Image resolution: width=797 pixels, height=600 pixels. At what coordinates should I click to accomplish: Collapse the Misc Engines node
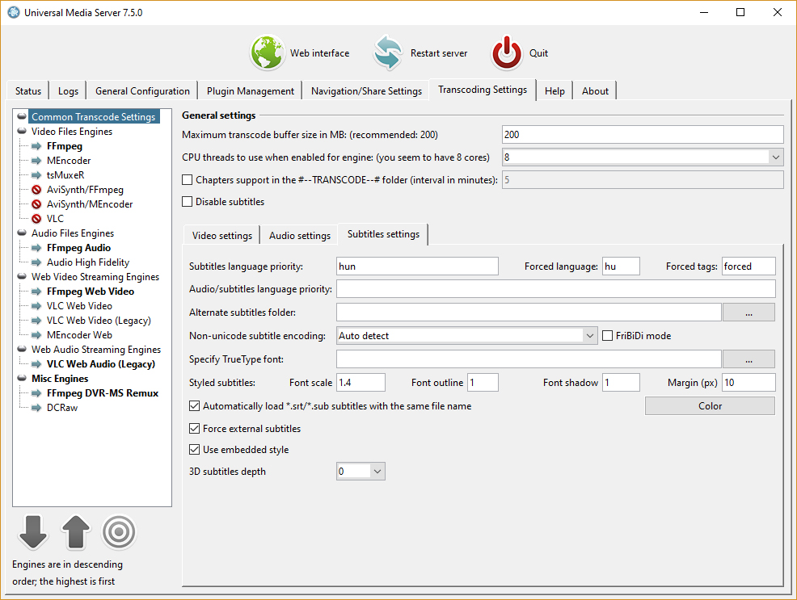(x=22, y=378)
